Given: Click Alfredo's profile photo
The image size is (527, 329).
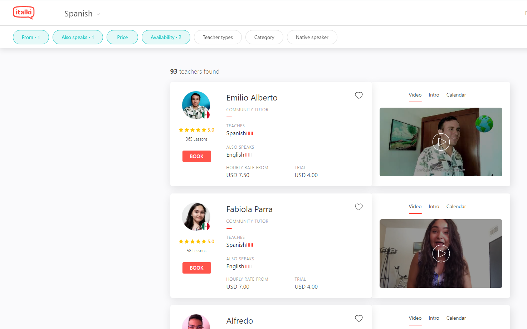Looking at the screenshot, I should click(196, 321).
